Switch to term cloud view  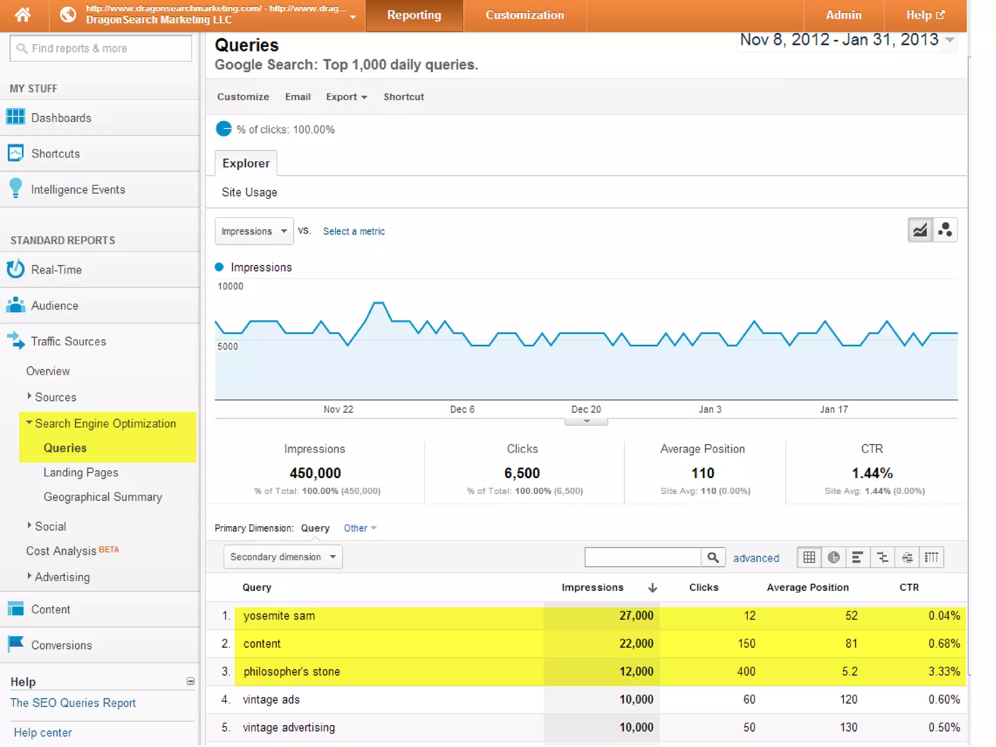tap(907, 557)
